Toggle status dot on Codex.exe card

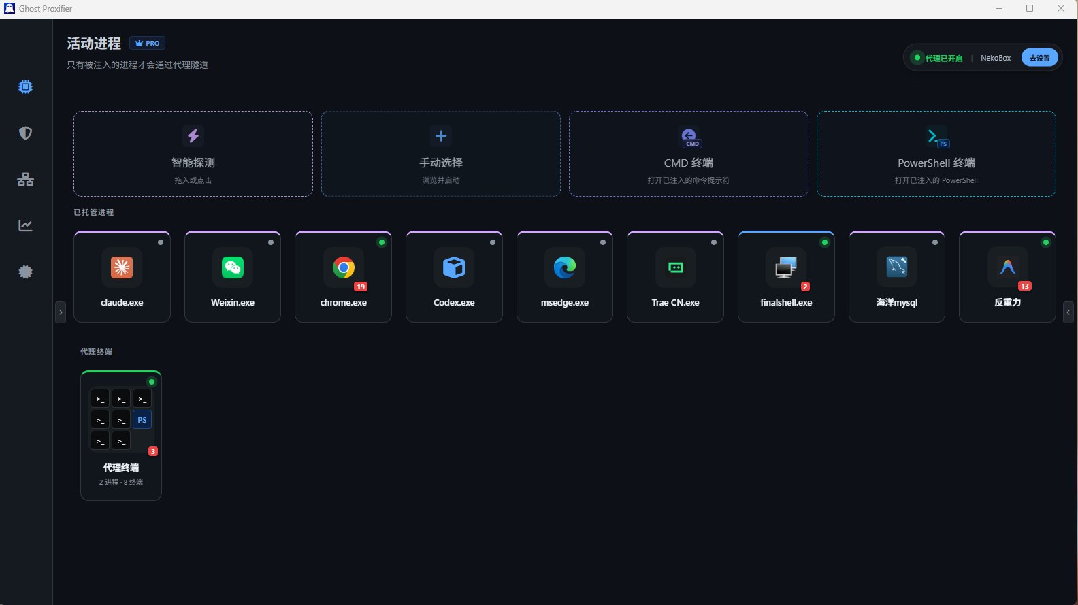tap(493, 242)
